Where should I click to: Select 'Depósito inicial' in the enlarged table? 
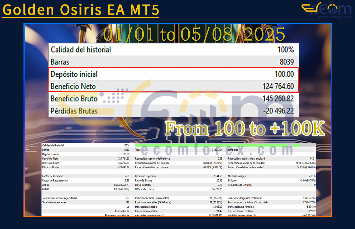pos(74,74)
